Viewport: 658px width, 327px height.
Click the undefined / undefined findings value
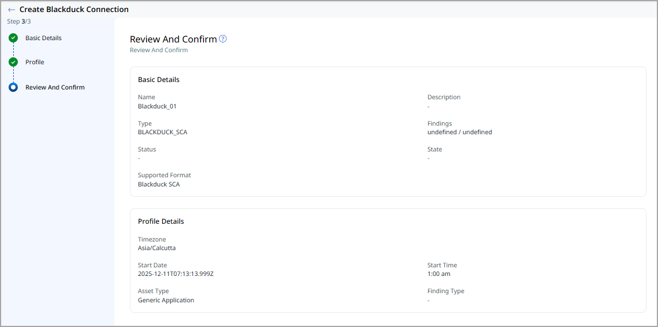[x=459, y=132]
